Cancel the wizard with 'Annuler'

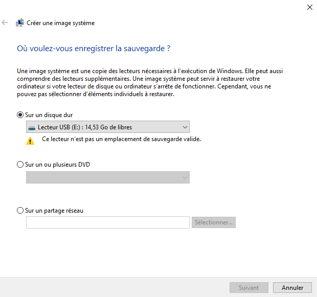[x=292, y=288]
